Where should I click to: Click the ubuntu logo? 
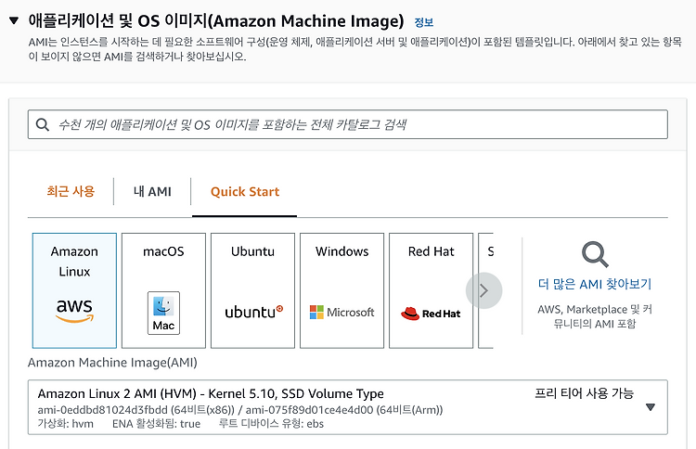(x=254, y=312)
